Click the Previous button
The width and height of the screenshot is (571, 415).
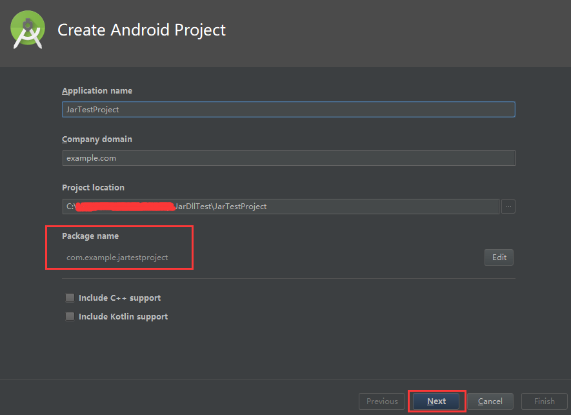click(x=382, y=401)
